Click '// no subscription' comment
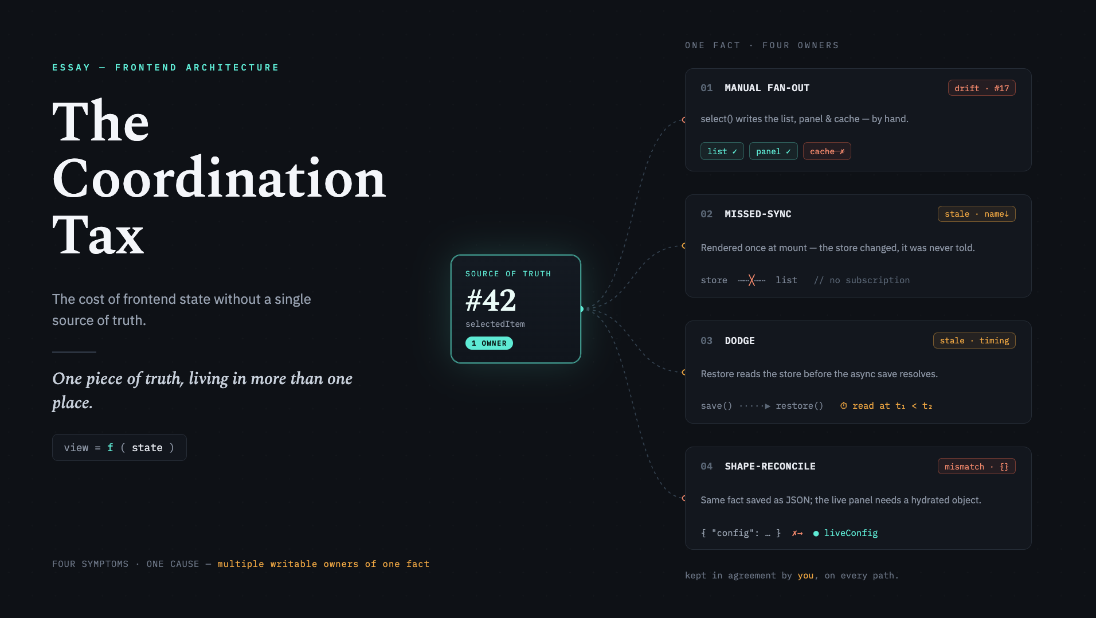The width and height of the screenshot is (1096, 618). pyautogui.click(x=862, y=280)
